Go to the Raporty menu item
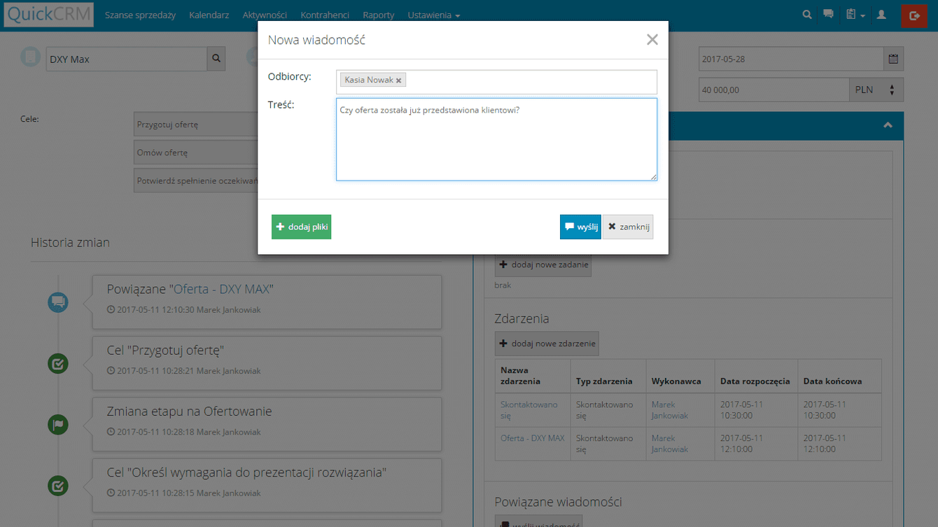Screen dimensions: 938x527 pyautogui.click(x=378, y=15)
